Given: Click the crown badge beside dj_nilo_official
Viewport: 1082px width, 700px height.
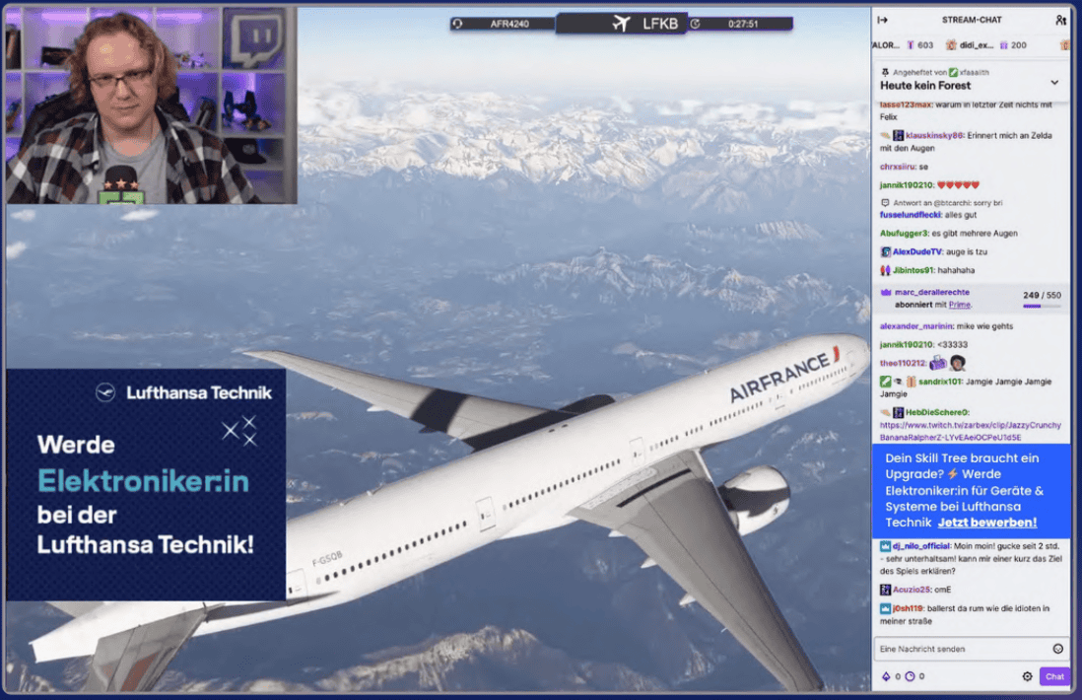Looking at the screenshot, I should coord(885,546).
